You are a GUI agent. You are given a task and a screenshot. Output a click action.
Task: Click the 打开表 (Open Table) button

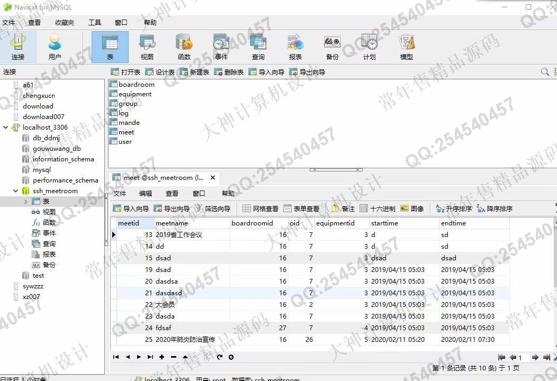[x=125, y=72]
